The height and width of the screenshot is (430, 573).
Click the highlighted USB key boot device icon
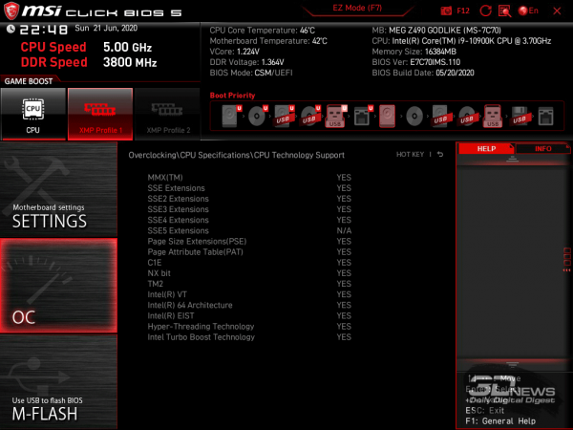(x=336, y=116)
